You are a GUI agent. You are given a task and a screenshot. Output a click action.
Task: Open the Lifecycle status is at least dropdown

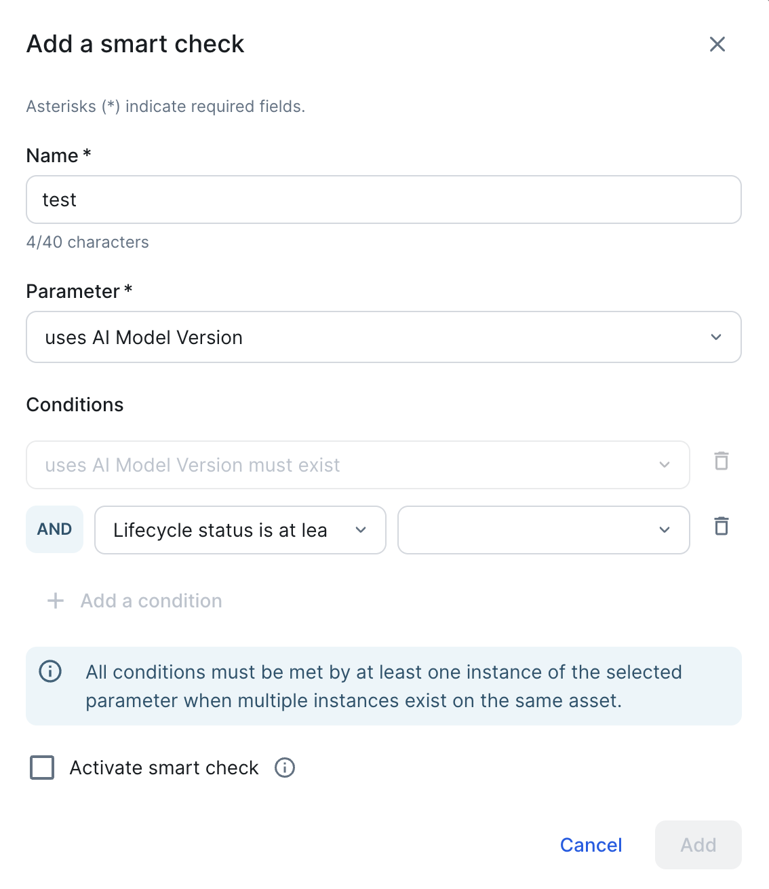[240, 530]
